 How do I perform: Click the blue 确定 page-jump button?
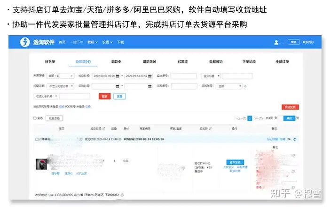[290, 118]
